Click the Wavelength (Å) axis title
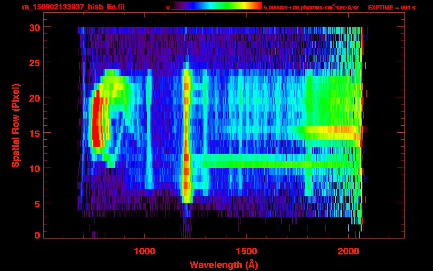 221,265
